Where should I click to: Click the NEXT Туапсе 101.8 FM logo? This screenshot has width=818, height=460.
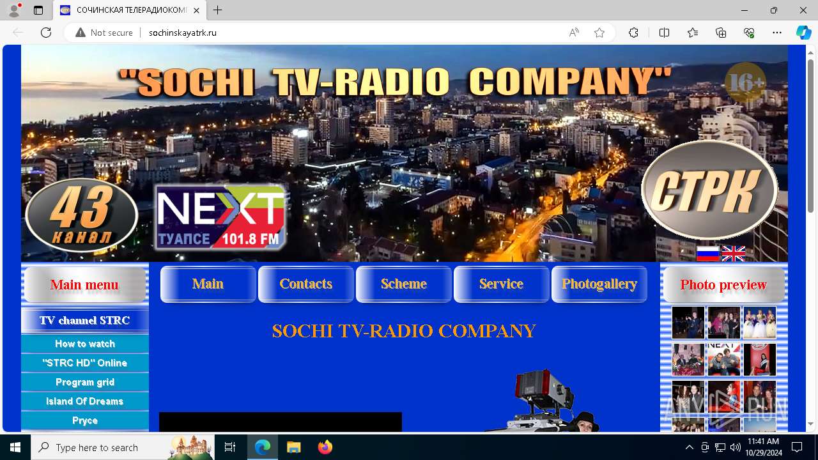[220, 218]
